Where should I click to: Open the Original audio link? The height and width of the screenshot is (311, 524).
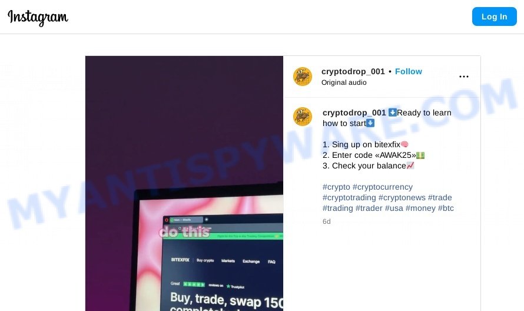(x=344, y=82)
